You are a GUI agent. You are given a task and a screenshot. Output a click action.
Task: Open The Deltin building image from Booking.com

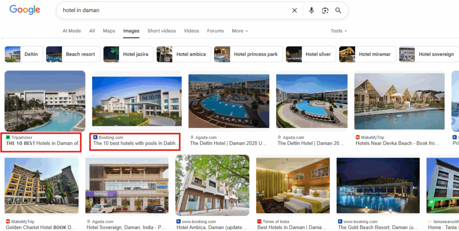pos(137,101)
